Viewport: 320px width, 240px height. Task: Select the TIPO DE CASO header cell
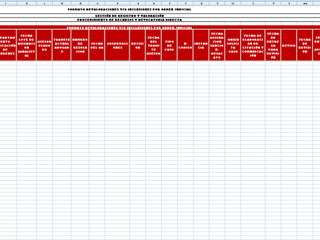(x=169, y=45)
